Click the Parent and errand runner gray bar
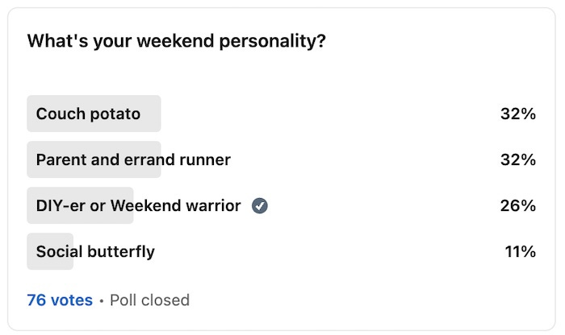 click(x=94, y=159)
